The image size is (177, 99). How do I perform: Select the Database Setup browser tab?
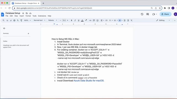(x=26, y=3)
